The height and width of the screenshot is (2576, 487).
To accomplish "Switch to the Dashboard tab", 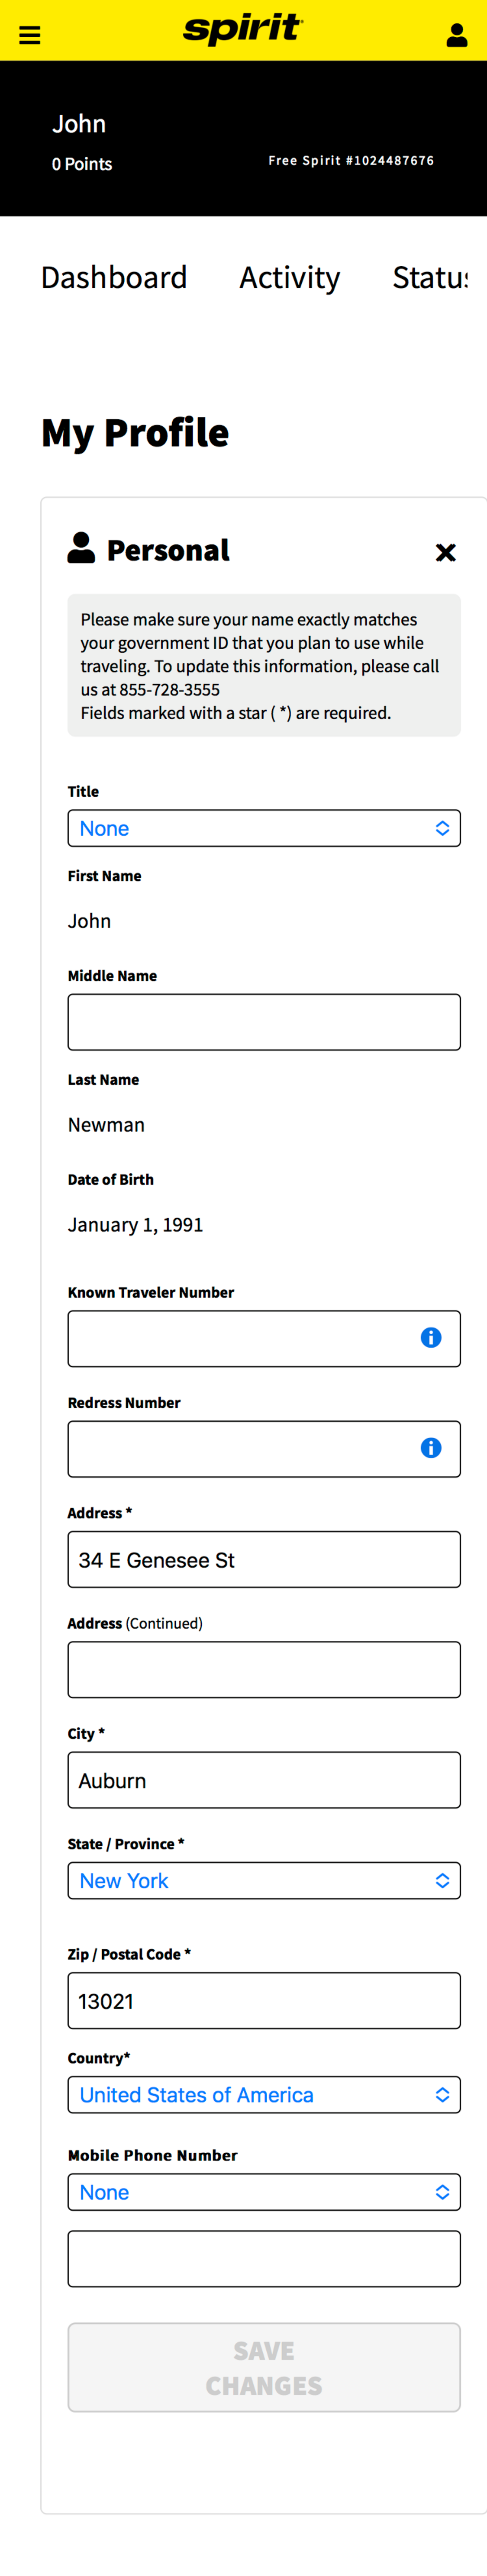I will tap(114, 277).
